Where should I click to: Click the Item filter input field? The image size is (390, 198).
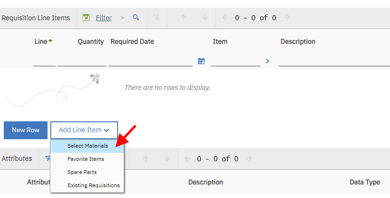[236, 61]
